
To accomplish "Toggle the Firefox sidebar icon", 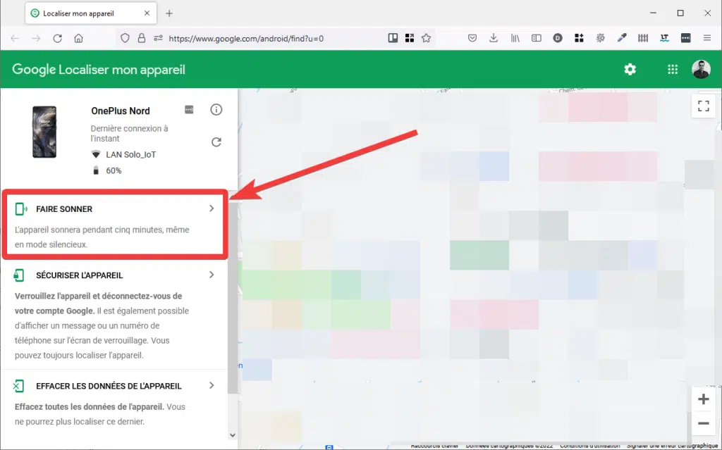I will pos(537,38).
